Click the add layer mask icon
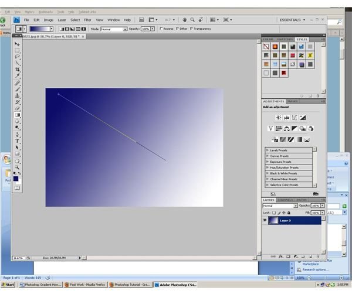 coord(288,256)
